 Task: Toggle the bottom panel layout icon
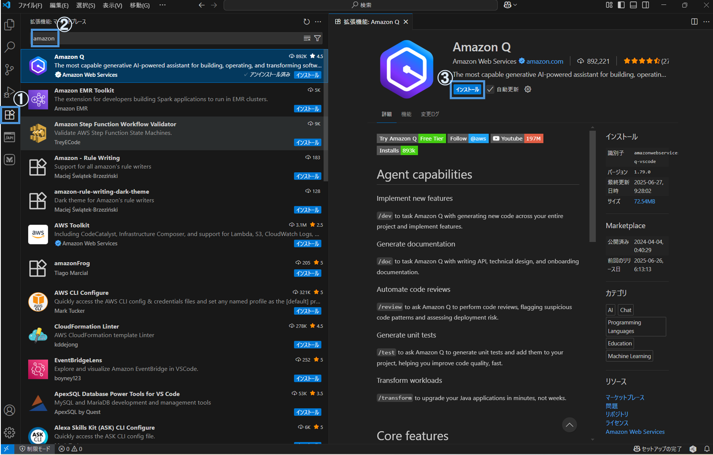pyautogui.click(x=634, y=5)
